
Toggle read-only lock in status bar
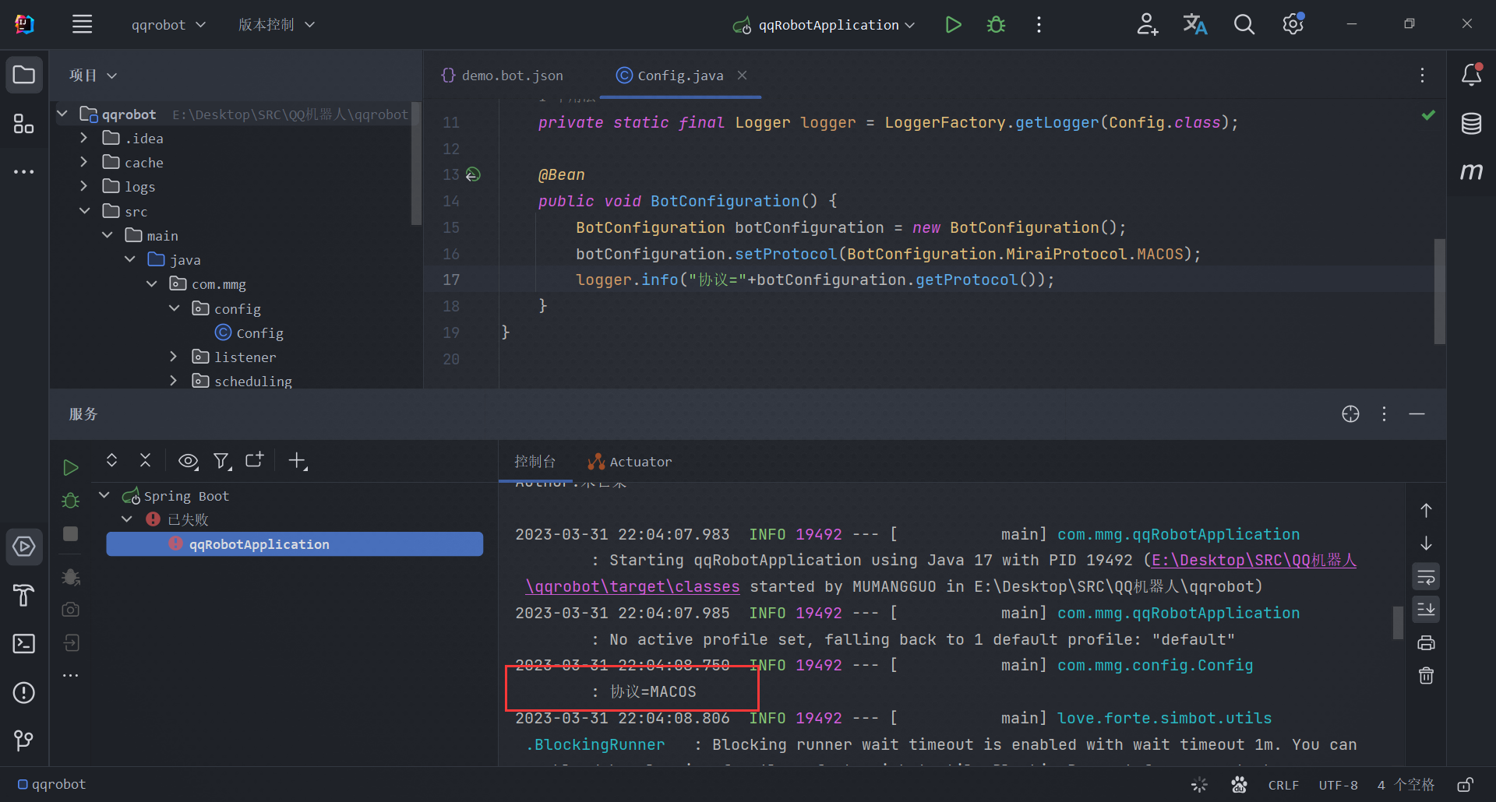[1465, 785]
